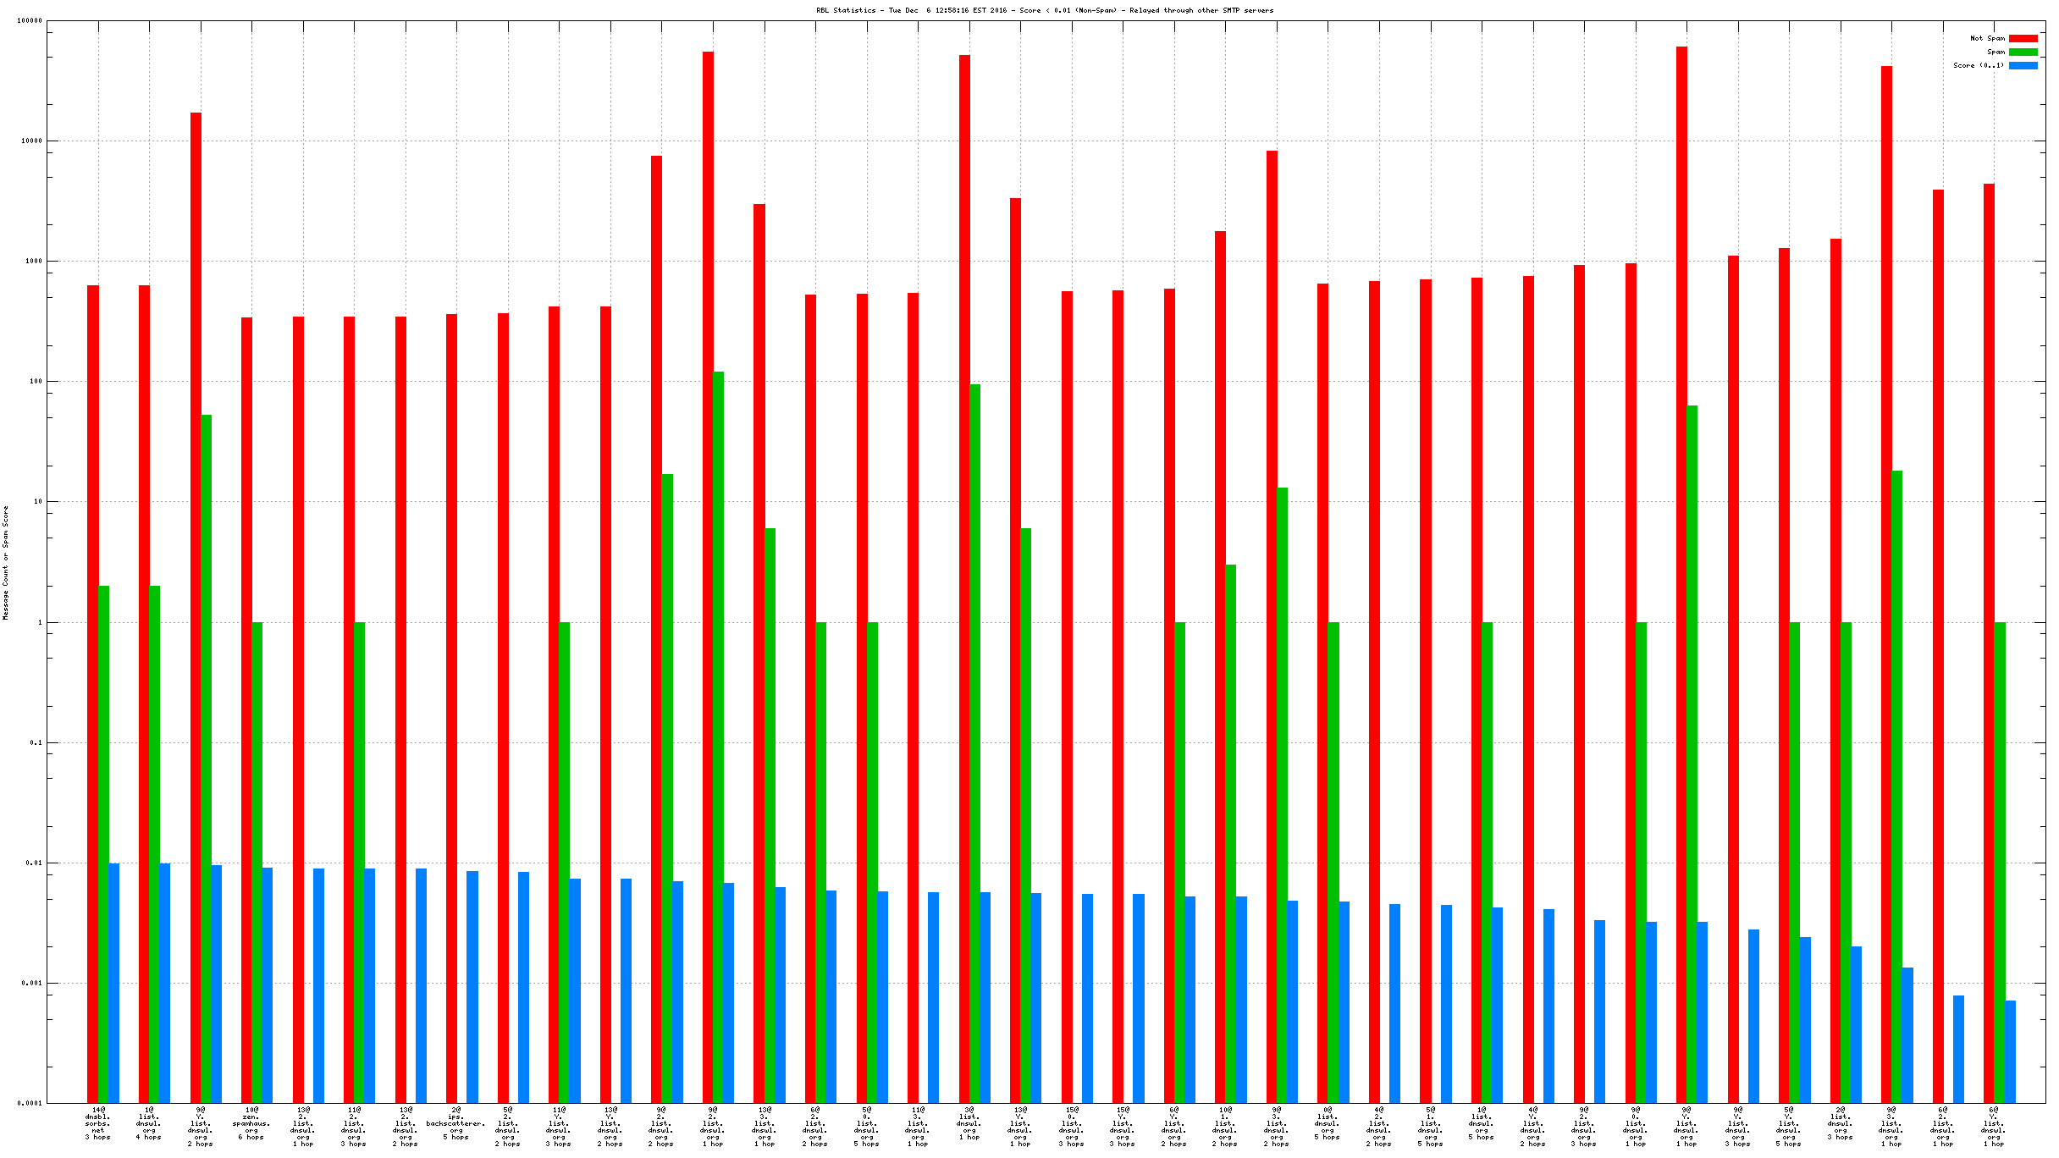The width and height of the screenshot is (2059, 1158).
Task: Click the 0.01 tick on the y-axis
Action: (x=33, y=863)
